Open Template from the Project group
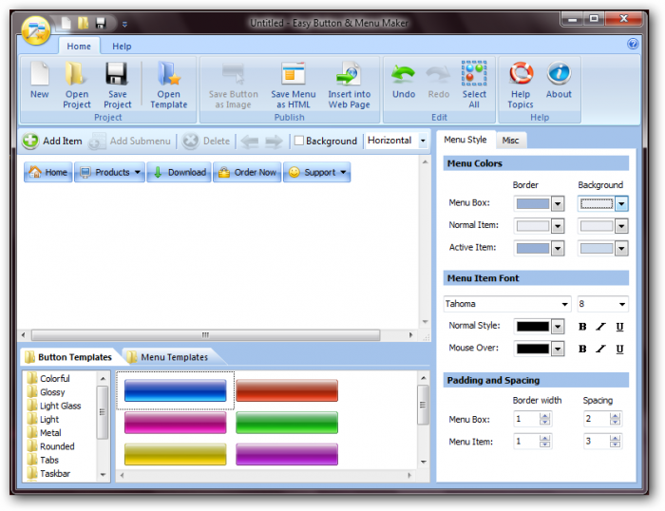Screen dimensions: 665x511 pos(168,85)
